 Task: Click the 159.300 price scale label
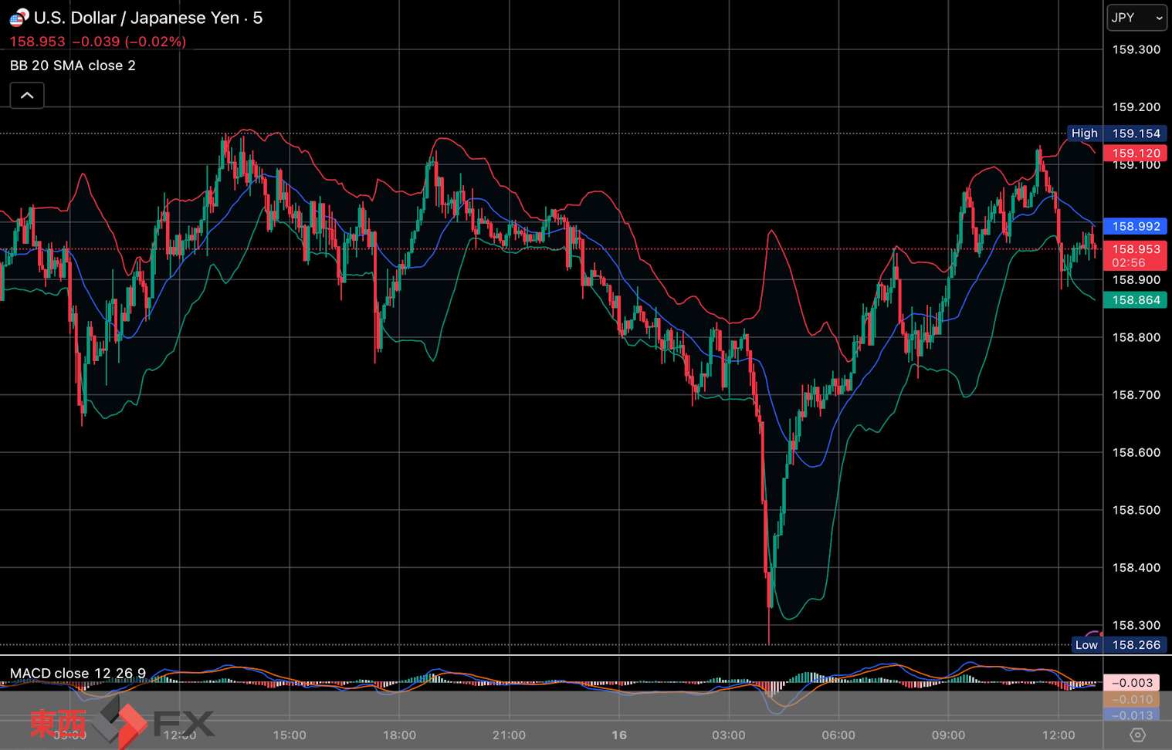click(x=1136, y=49)
